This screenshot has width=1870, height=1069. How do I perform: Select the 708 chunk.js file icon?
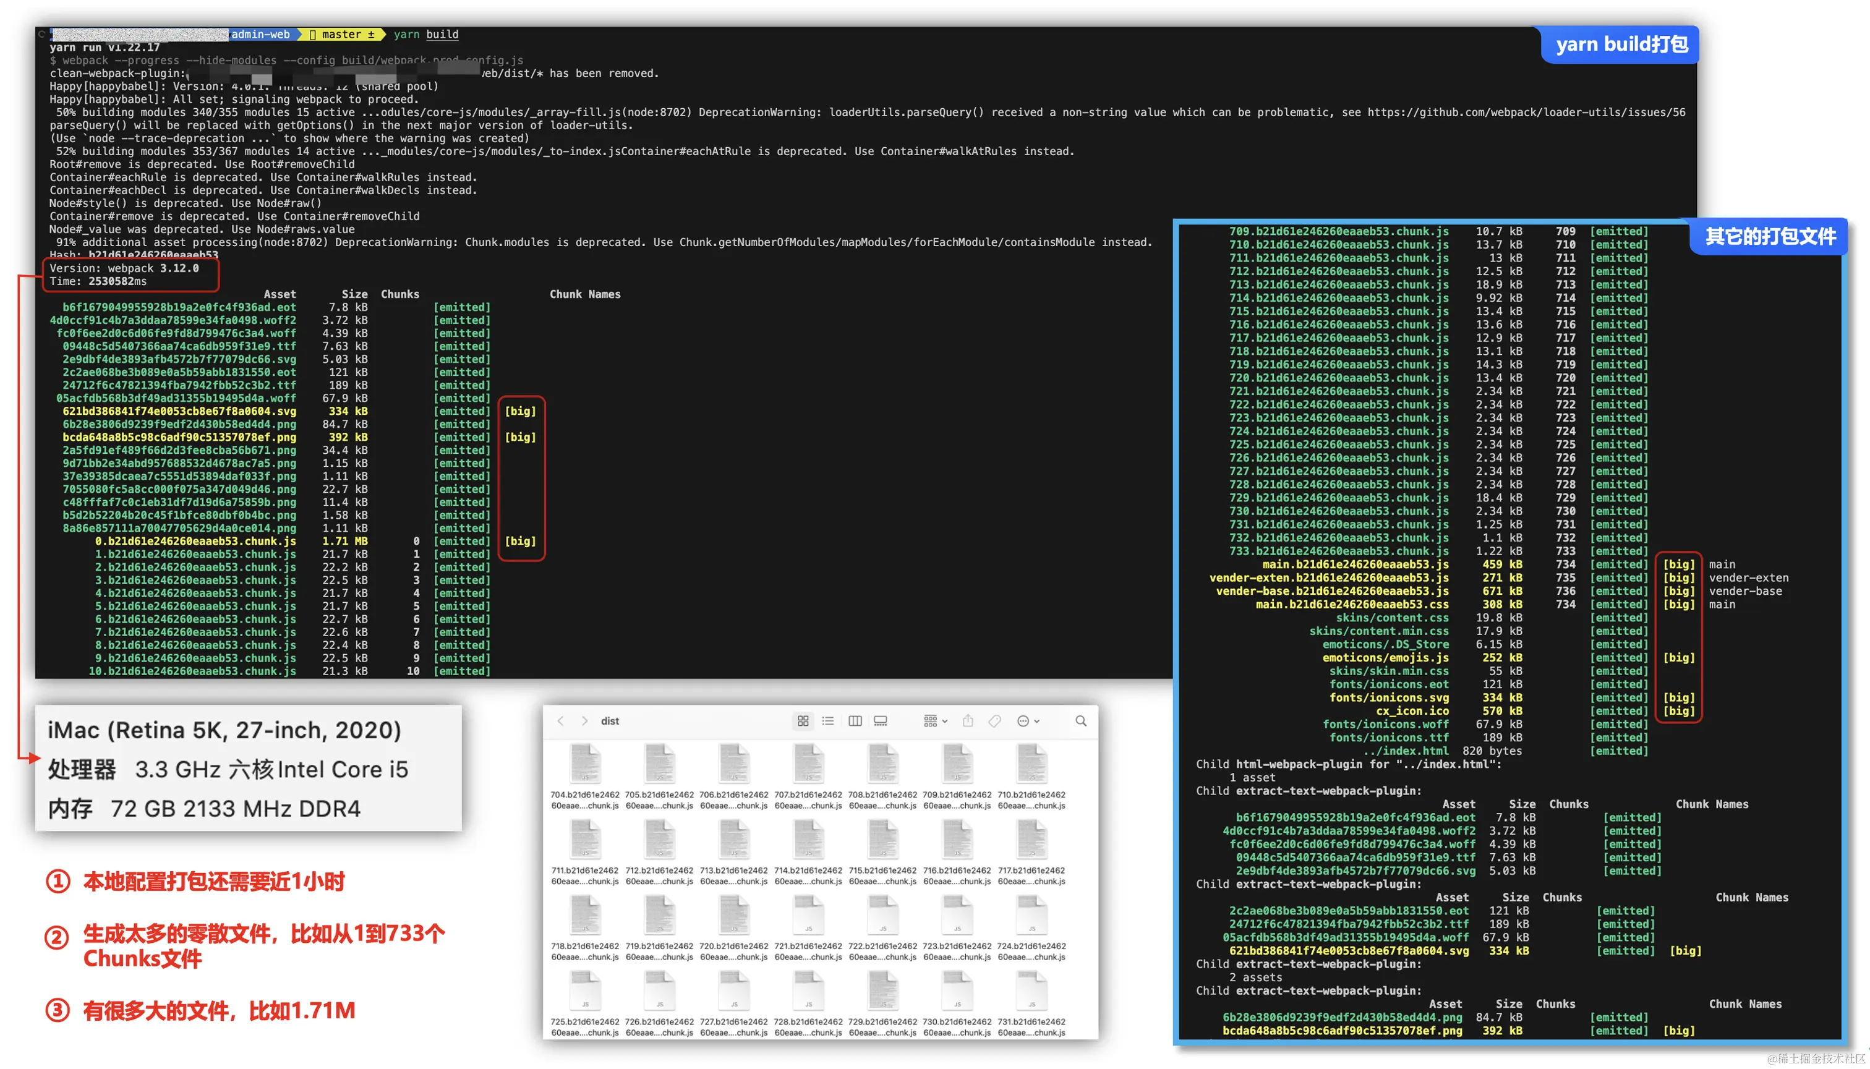(x=883, y=764)
